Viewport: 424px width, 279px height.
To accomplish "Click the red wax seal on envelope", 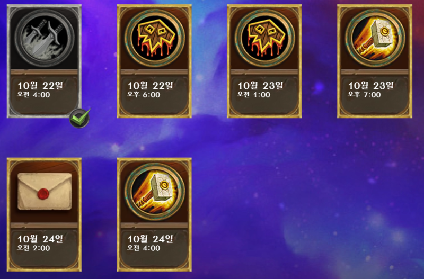I will pyautogui.click(x=43, y=194).
